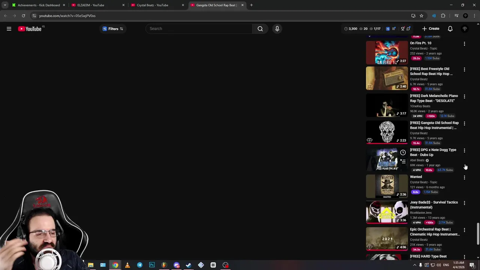Open options for Best Freestyle Old School video
This screenshot has width=480, height=270.
coord(464,70)
